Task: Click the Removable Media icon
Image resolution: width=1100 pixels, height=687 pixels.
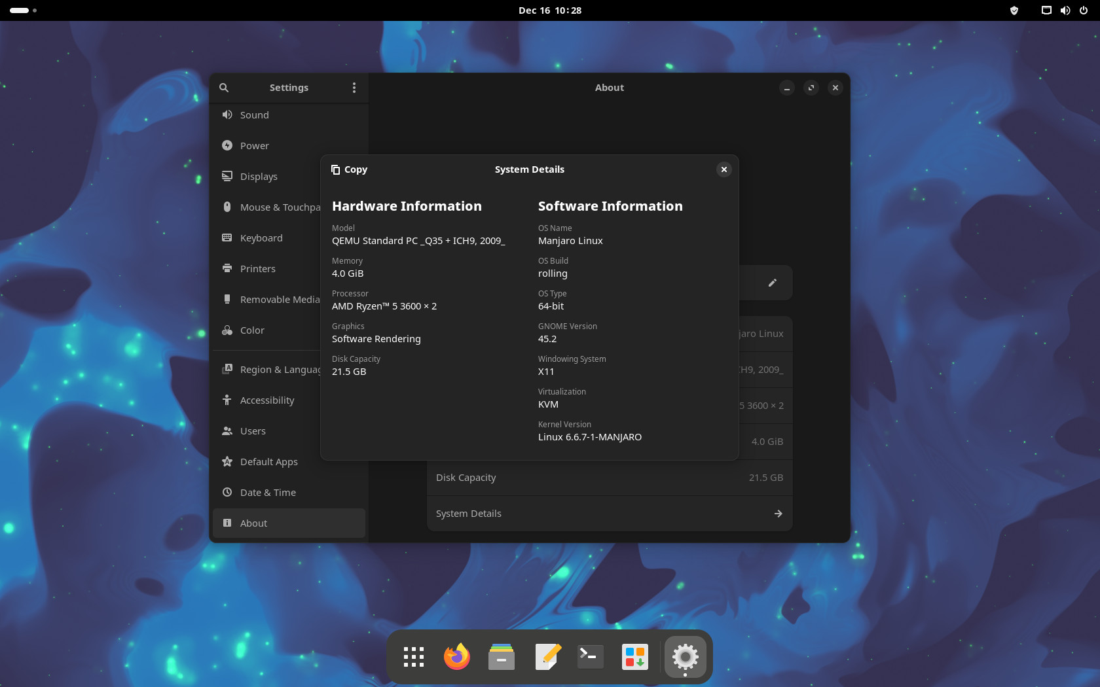Action: (227, 299)
